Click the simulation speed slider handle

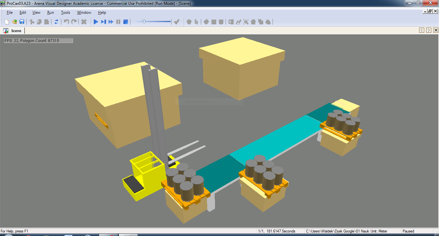[144, 21]
